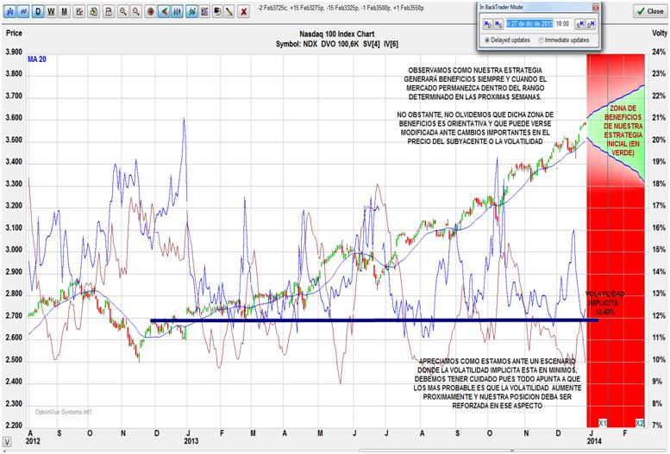Step back one day in BackTrader
Image resolution: width=670 pixels, height=454 pixels.
point(487,24)
